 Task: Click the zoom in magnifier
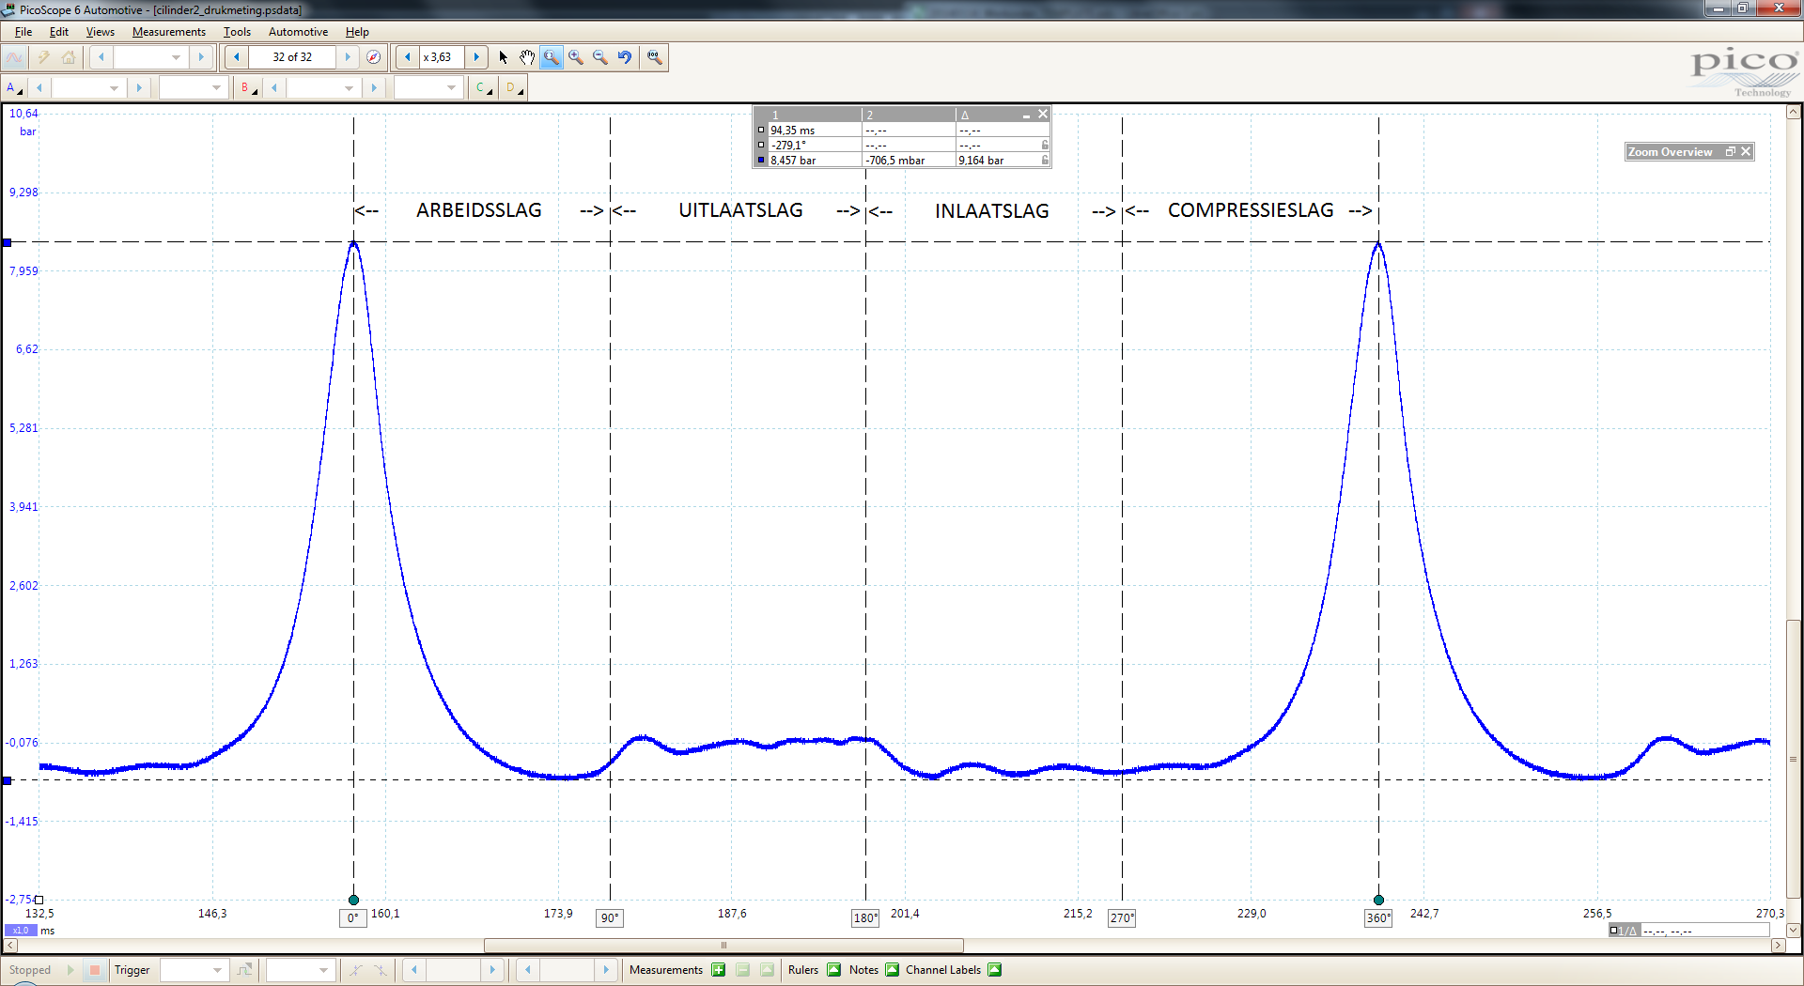(x=576, y=57)
